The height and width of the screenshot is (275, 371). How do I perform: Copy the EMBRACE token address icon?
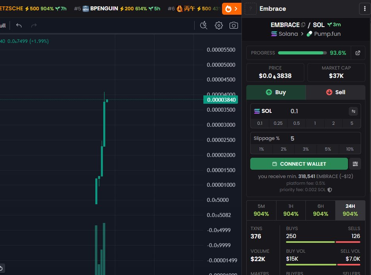pos(303,25)
